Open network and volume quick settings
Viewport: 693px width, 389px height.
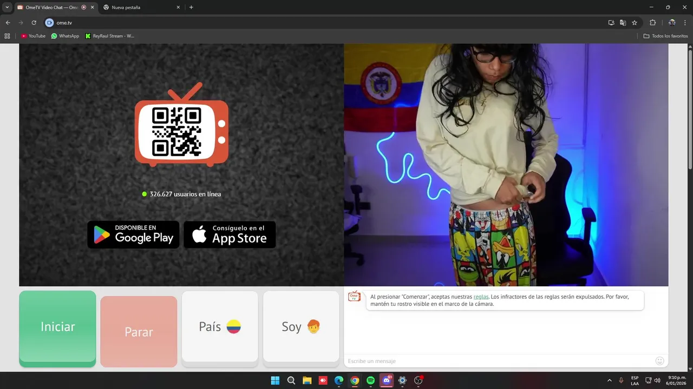point(652,380)
